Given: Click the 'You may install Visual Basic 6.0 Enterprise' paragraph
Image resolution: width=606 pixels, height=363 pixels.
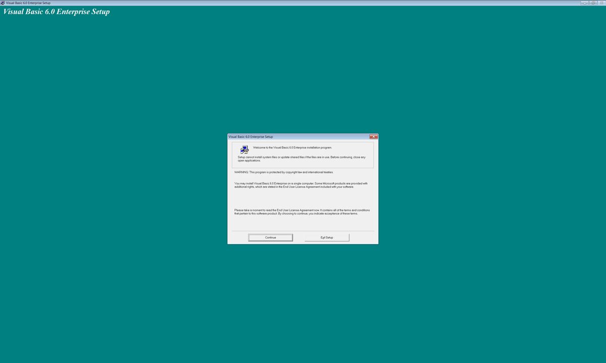Looking at the screenshot, I should click(301, 185).
